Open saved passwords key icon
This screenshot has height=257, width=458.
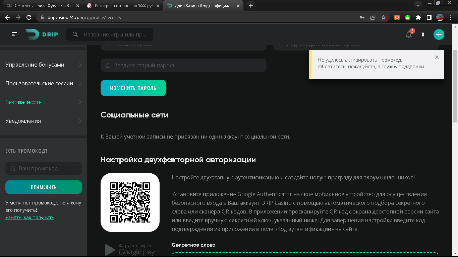(362, 17)
